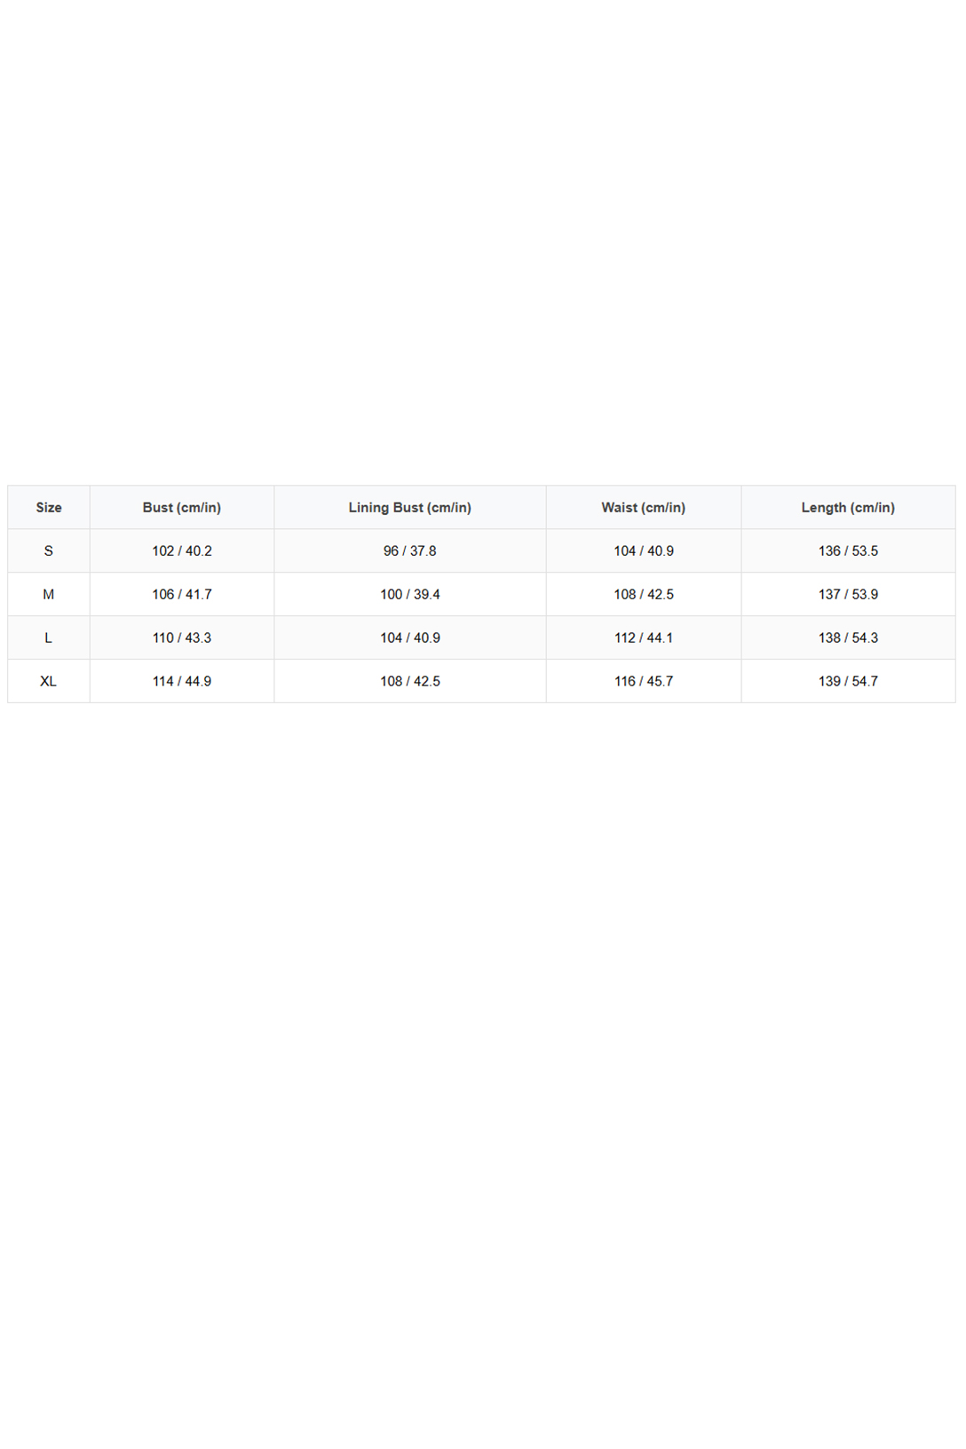This screenshot has height=1449, width=966.
Task: Click waist value 116 / 45.7
Action: click(644, 681)
